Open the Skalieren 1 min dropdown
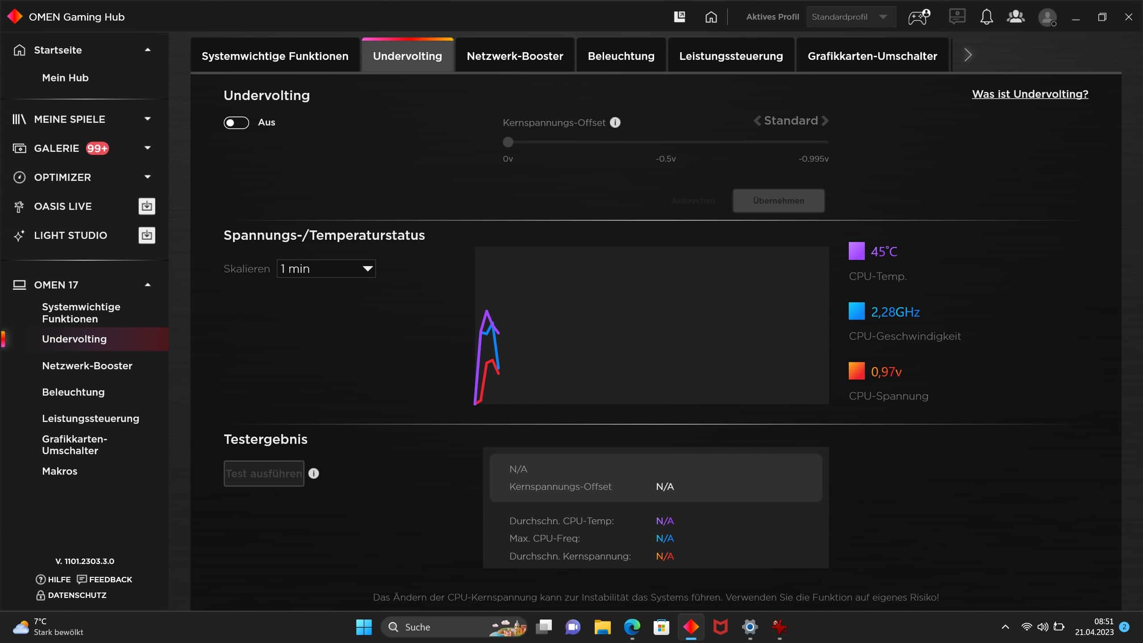Image resolution: width=1143 pixels, height=643 pixels. pyautogui.click(x=326, y=269)
